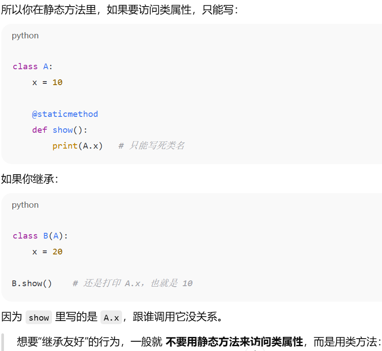Click the 'class B(A):' code line

point(40,236)
